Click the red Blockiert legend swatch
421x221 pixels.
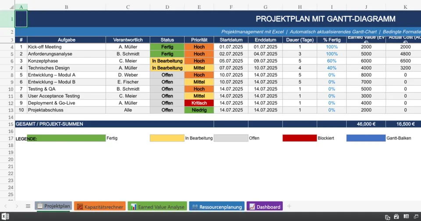click(300, 138)
